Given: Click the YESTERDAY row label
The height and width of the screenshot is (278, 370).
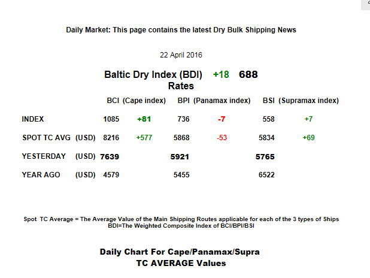Looking at the screenshot, I should [x=44, y=156].
